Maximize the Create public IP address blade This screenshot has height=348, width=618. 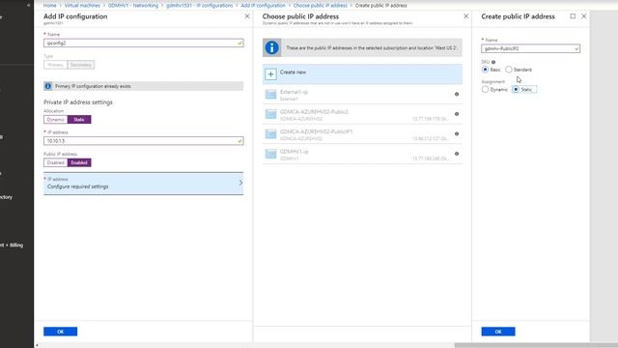(573, 16)
